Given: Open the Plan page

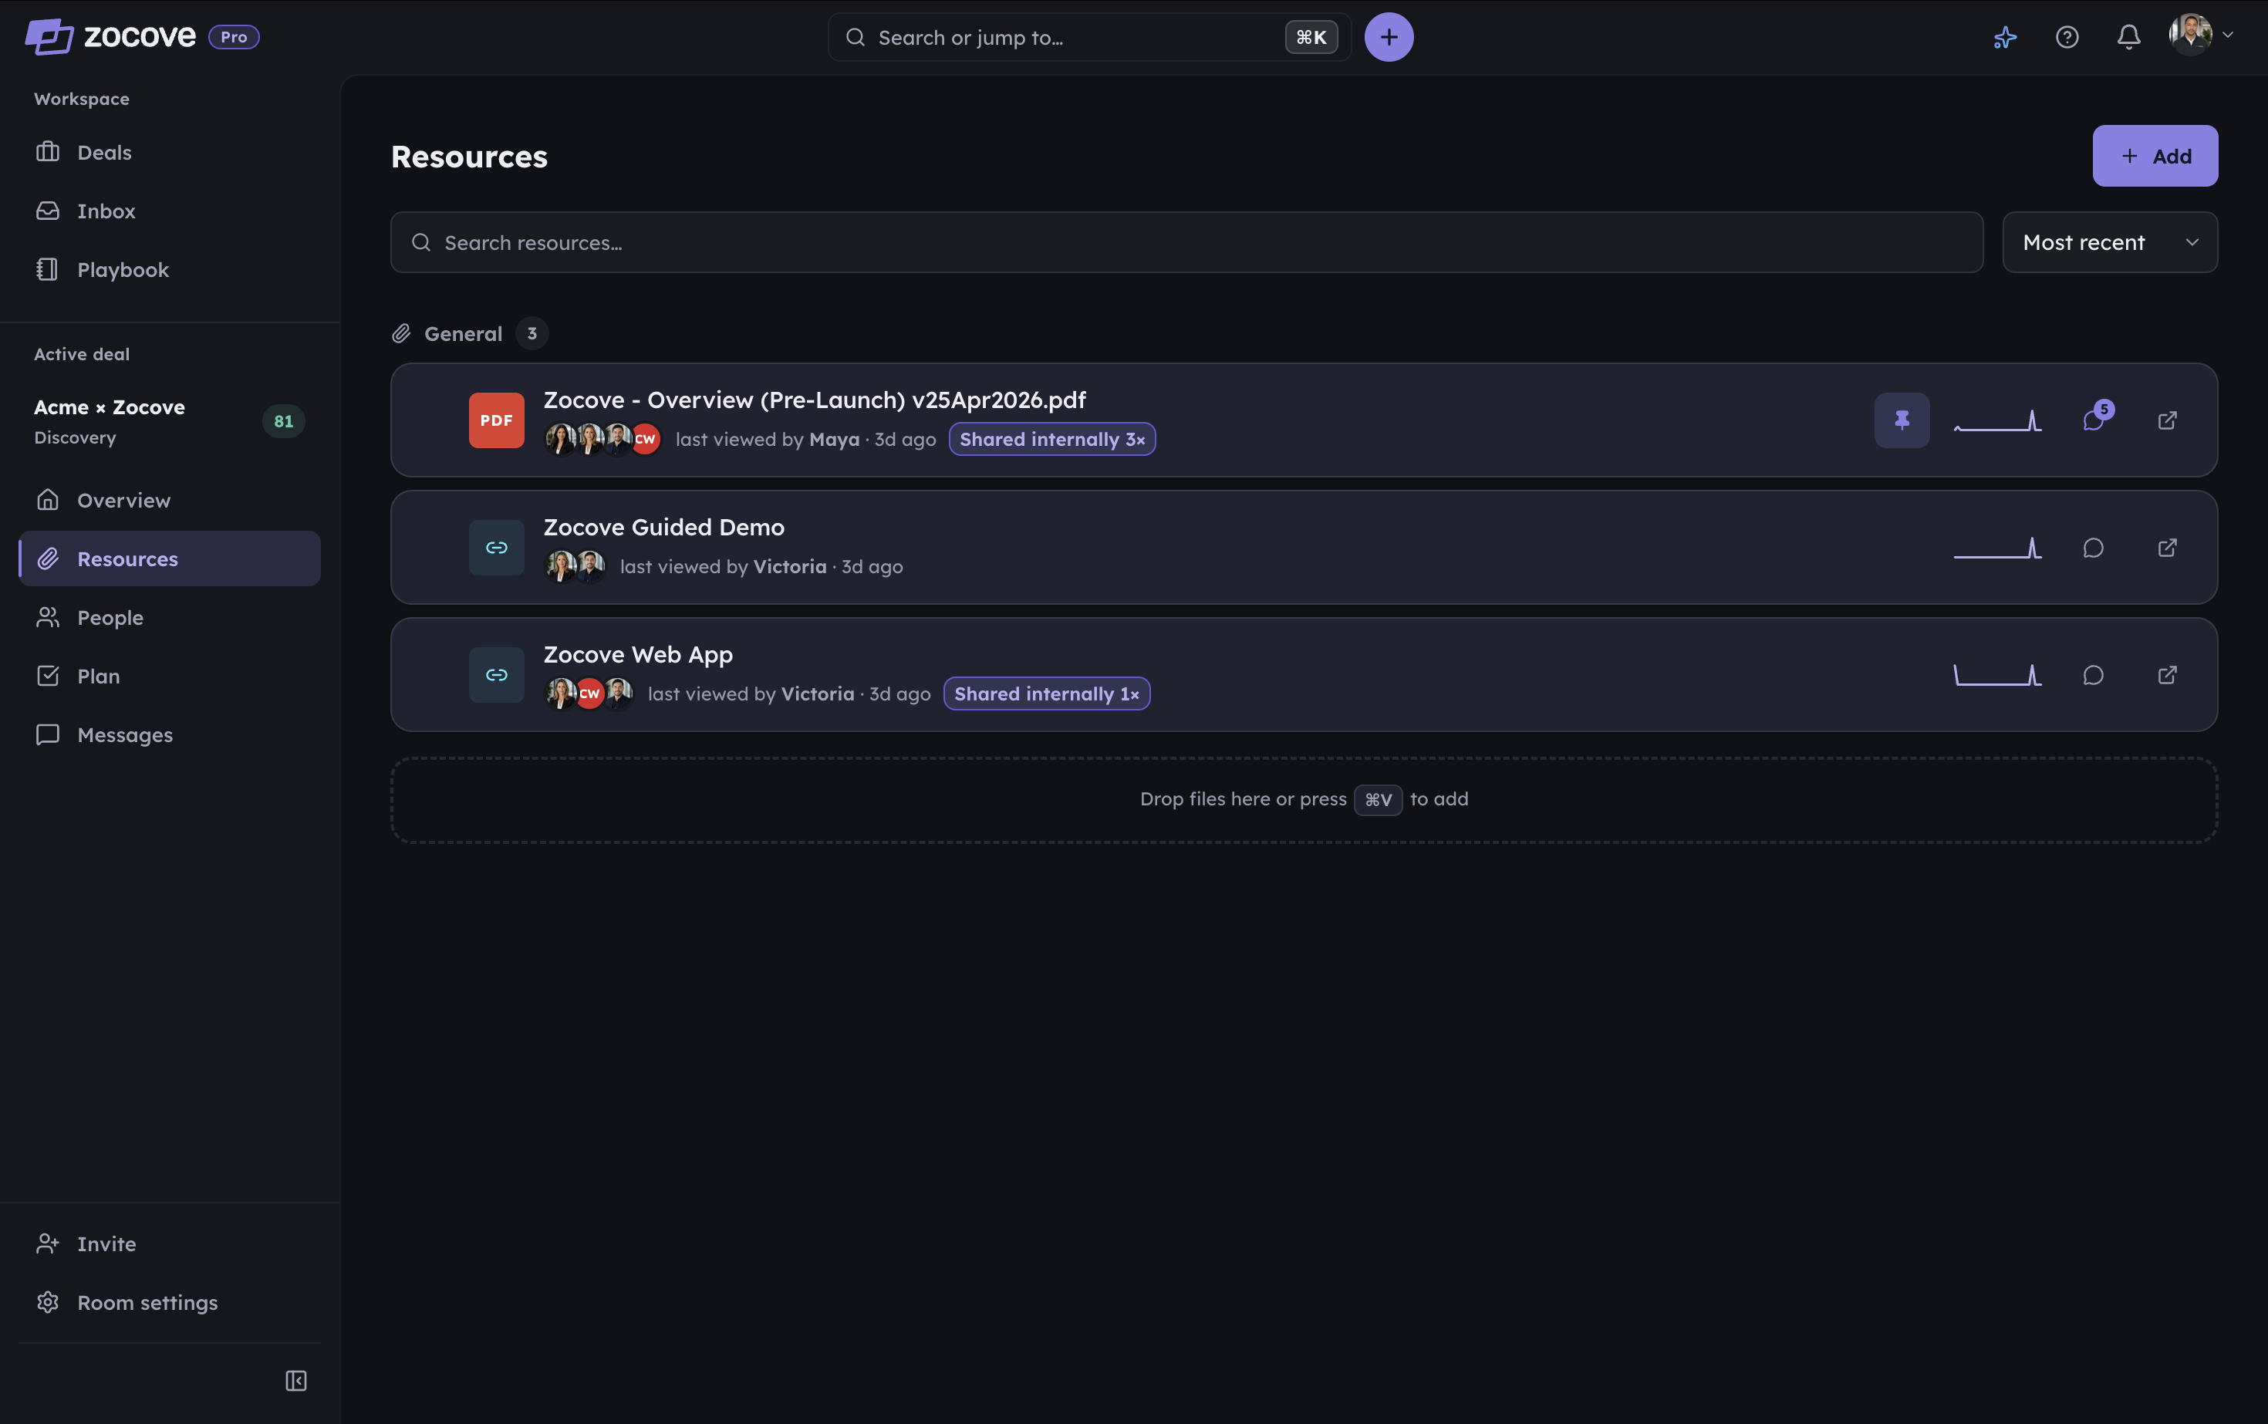Looking at the screenshot, I should click(x=170, y=677).
